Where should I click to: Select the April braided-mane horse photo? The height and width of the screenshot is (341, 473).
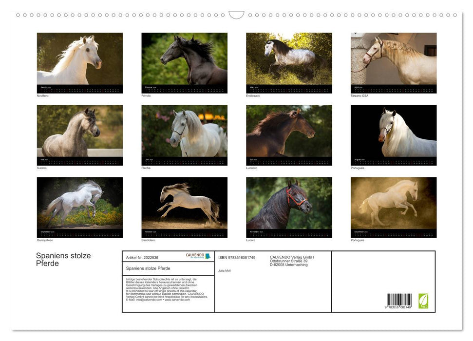[x=394, y=59]
